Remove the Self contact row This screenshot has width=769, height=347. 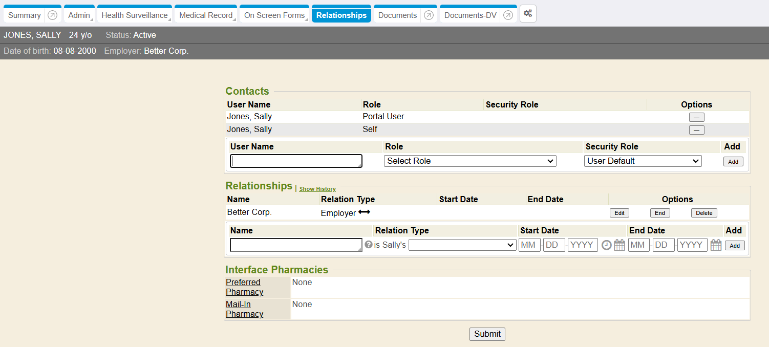click(696, 130)
